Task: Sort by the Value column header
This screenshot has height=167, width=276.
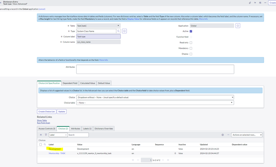Action: tap(80, 144)
